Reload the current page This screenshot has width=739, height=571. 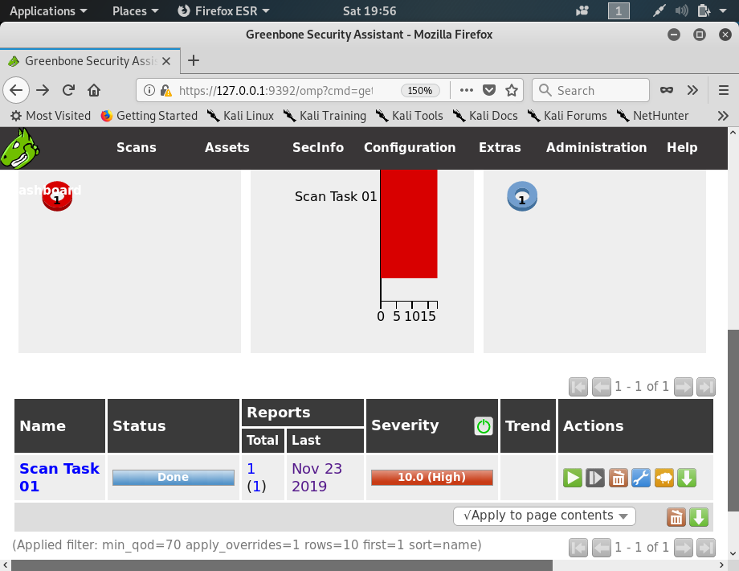click(x=69, y=90)
